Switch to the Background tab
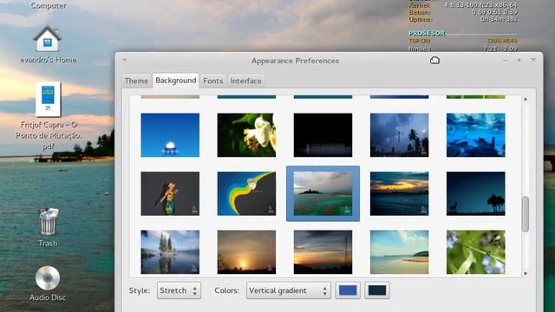The image size is (555, 312). tap(175, 81)
